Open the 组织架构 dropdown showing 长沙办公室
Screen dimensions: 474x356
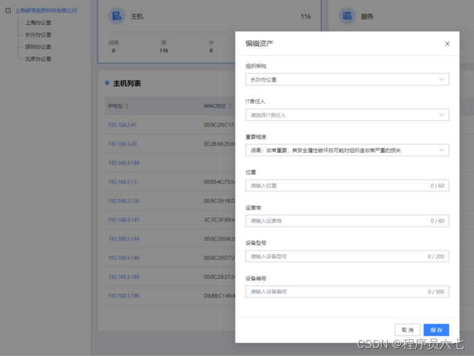coord(347,79)
